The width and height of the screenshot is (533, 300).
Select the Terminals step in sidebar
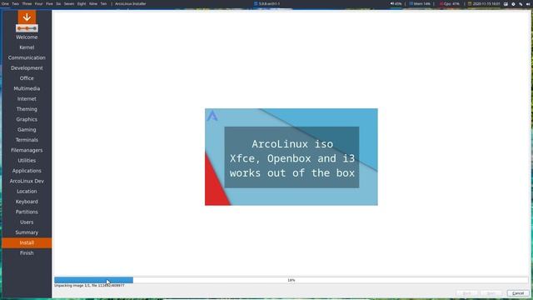click(27, 140)
